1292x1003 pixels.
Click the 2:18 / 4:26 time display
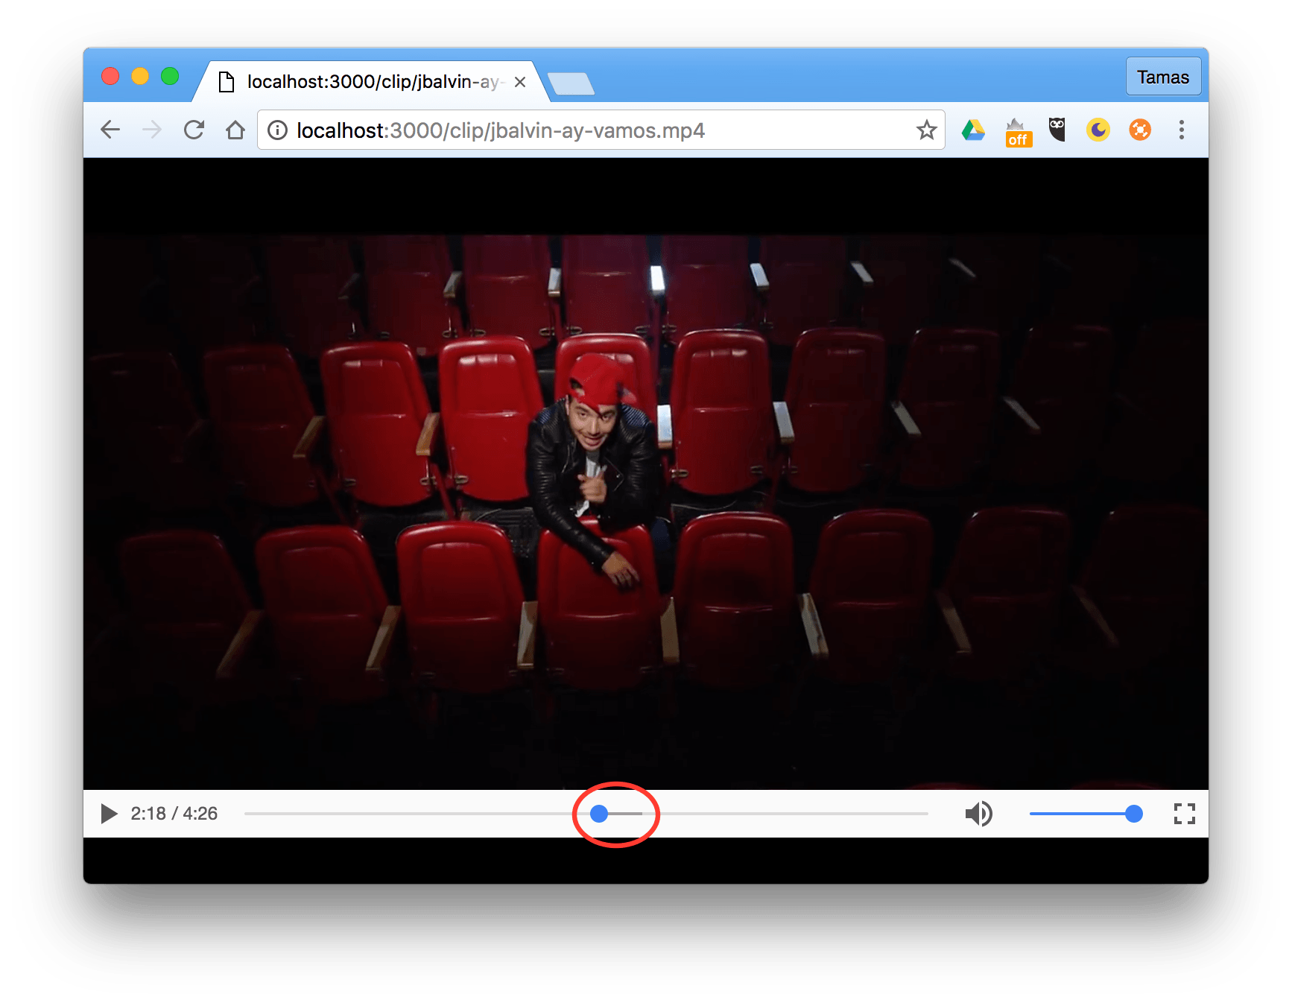coord(174,813)
